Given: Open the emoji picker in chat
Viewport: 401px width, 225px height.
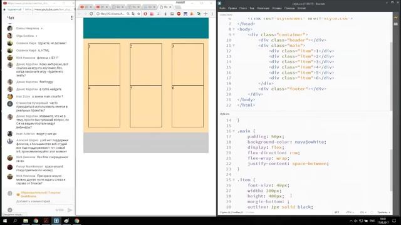Looking at the screenshot, I should 10,210.
